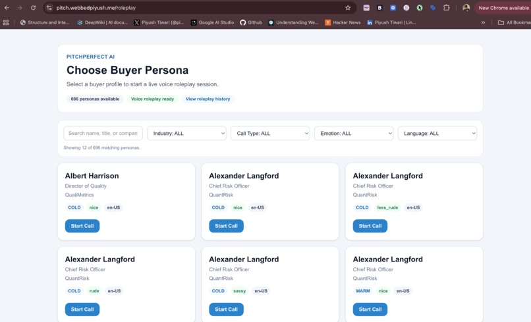
Task: Open the B extension icon
Action: tap(379, 8)
